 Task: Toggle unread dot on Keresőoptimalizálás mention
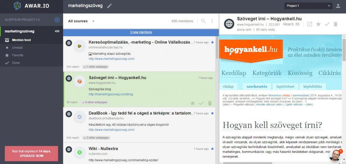[212, 42]
